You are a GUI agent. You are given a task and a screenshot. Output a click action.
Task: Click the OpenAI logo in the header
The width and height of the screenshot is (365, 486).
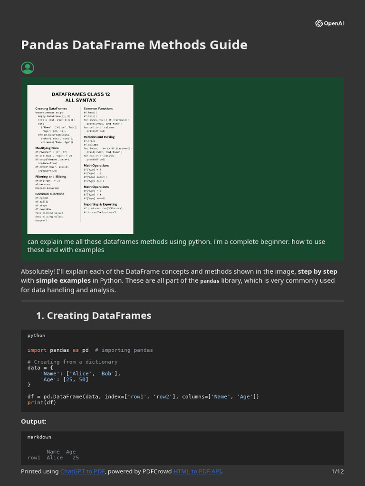pos(329,24)
